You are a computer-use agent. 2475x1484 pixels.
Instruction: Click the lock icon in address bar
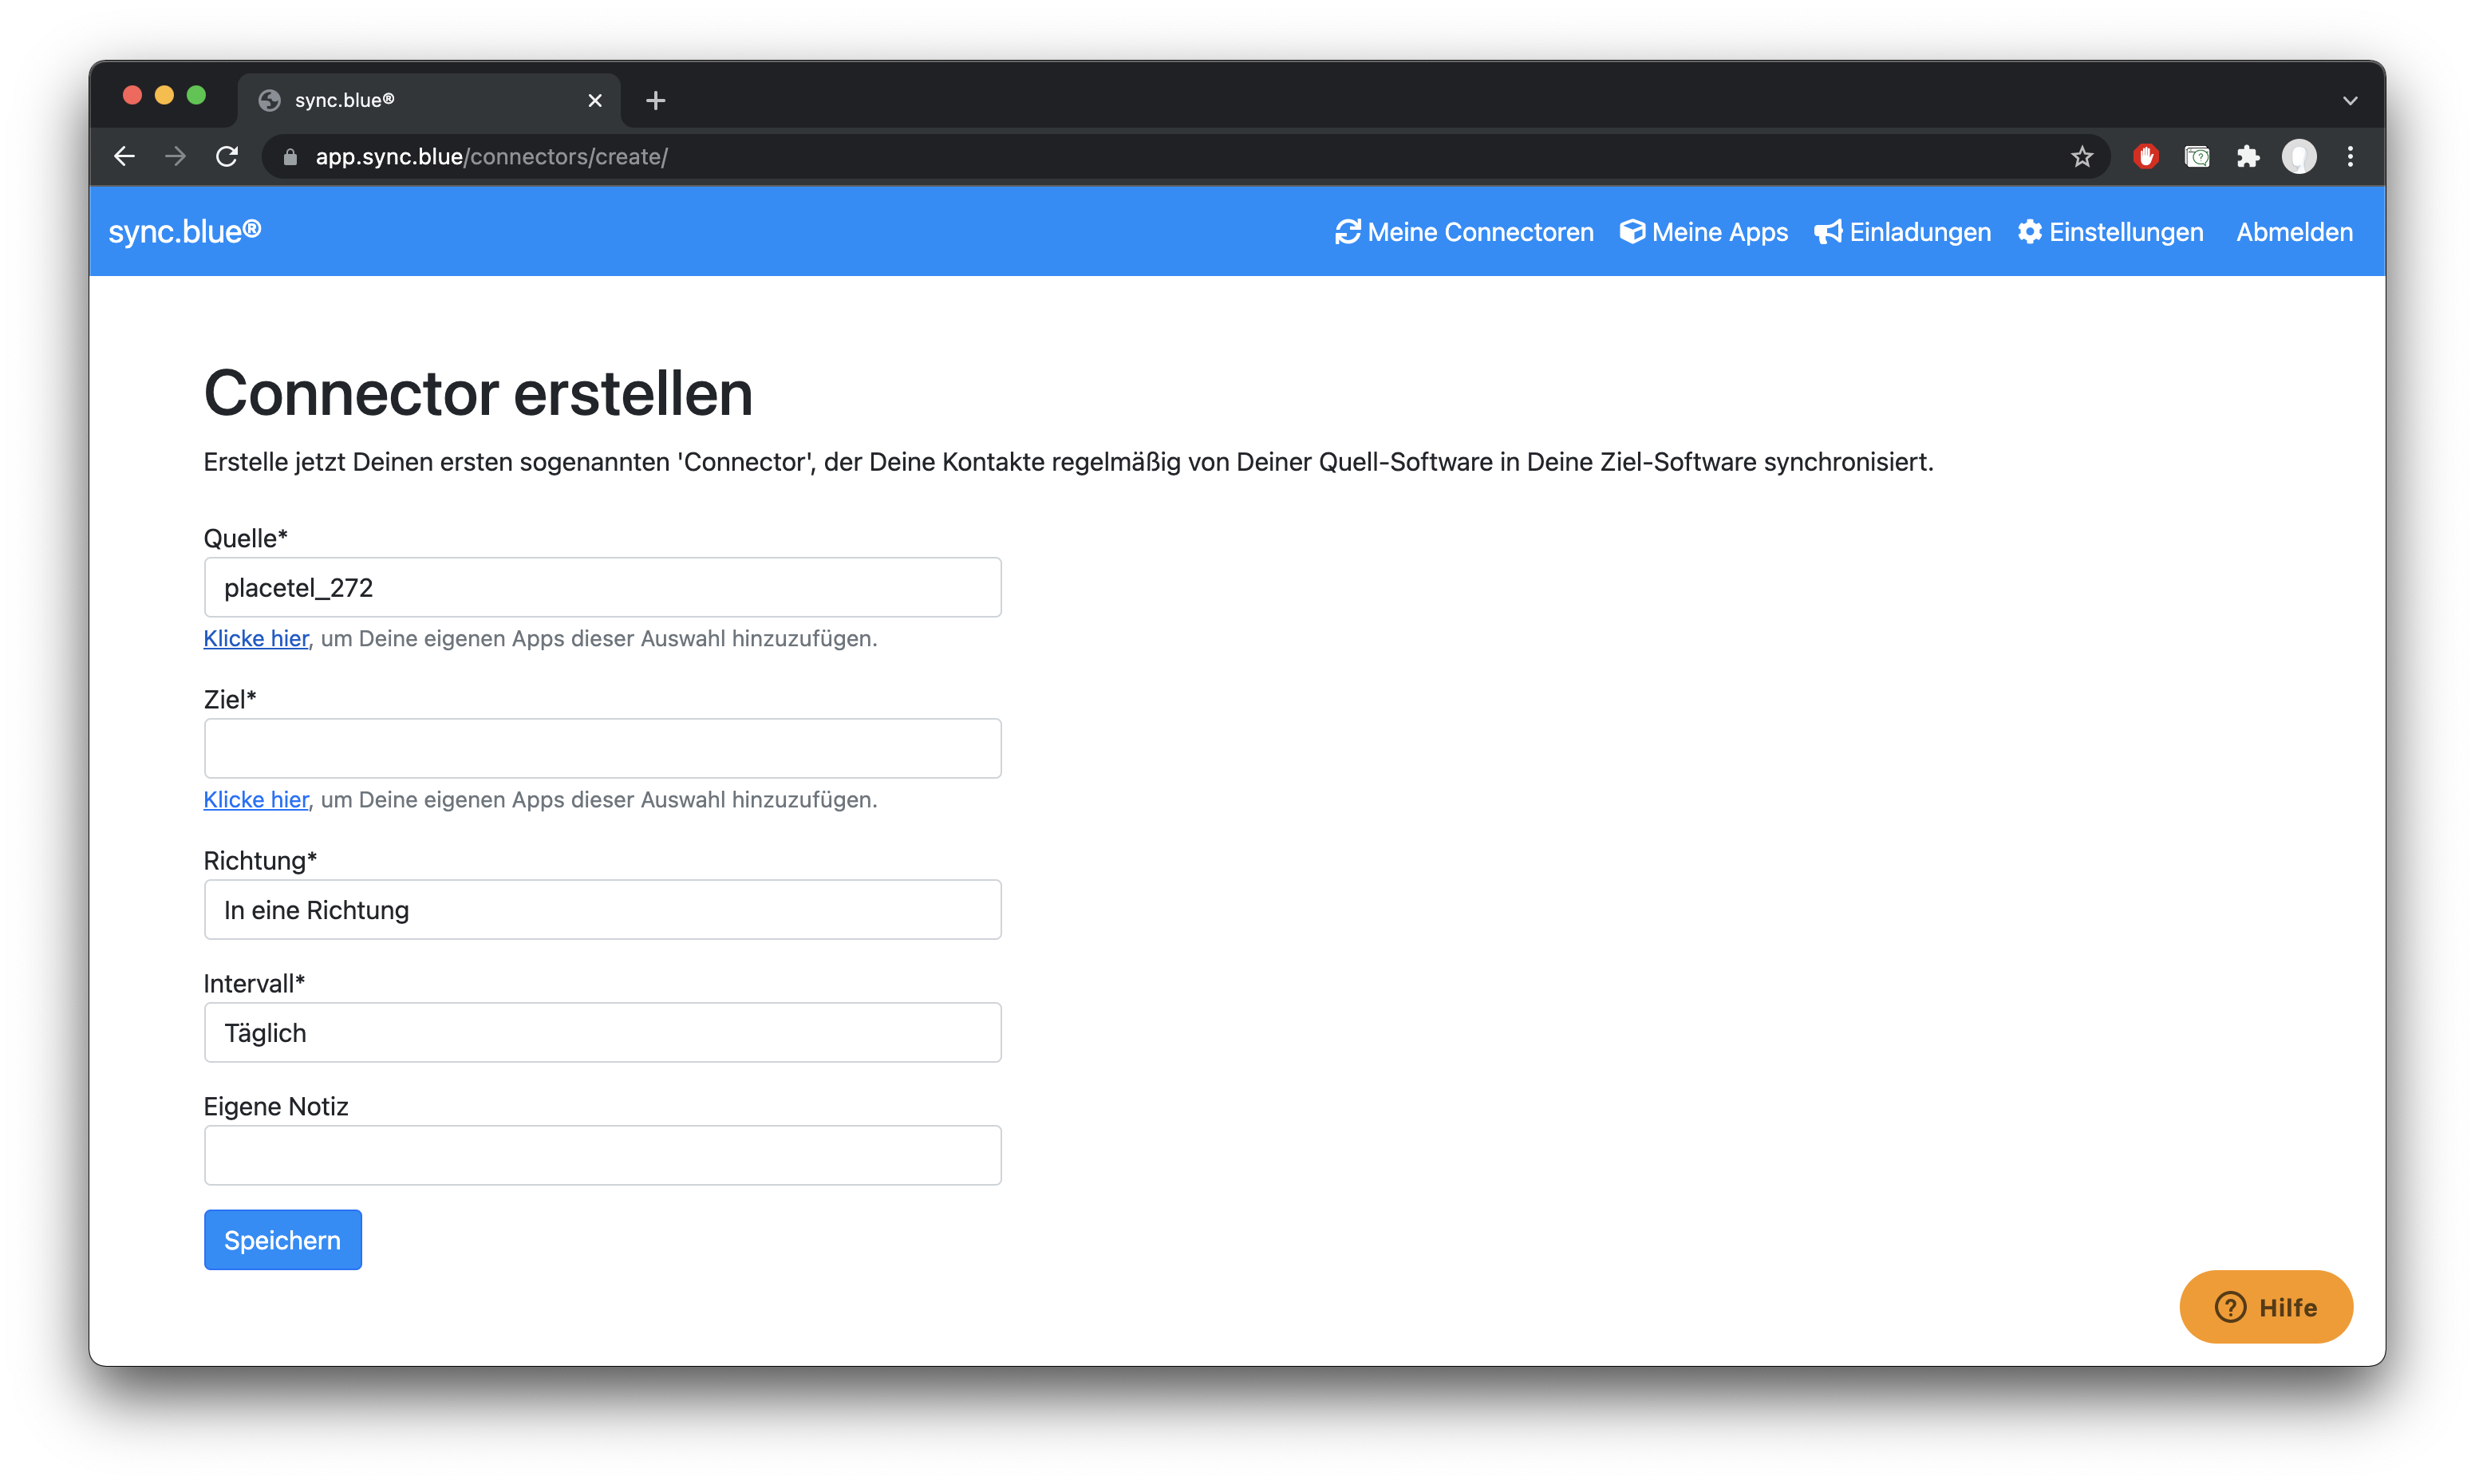tap(290, 157)
